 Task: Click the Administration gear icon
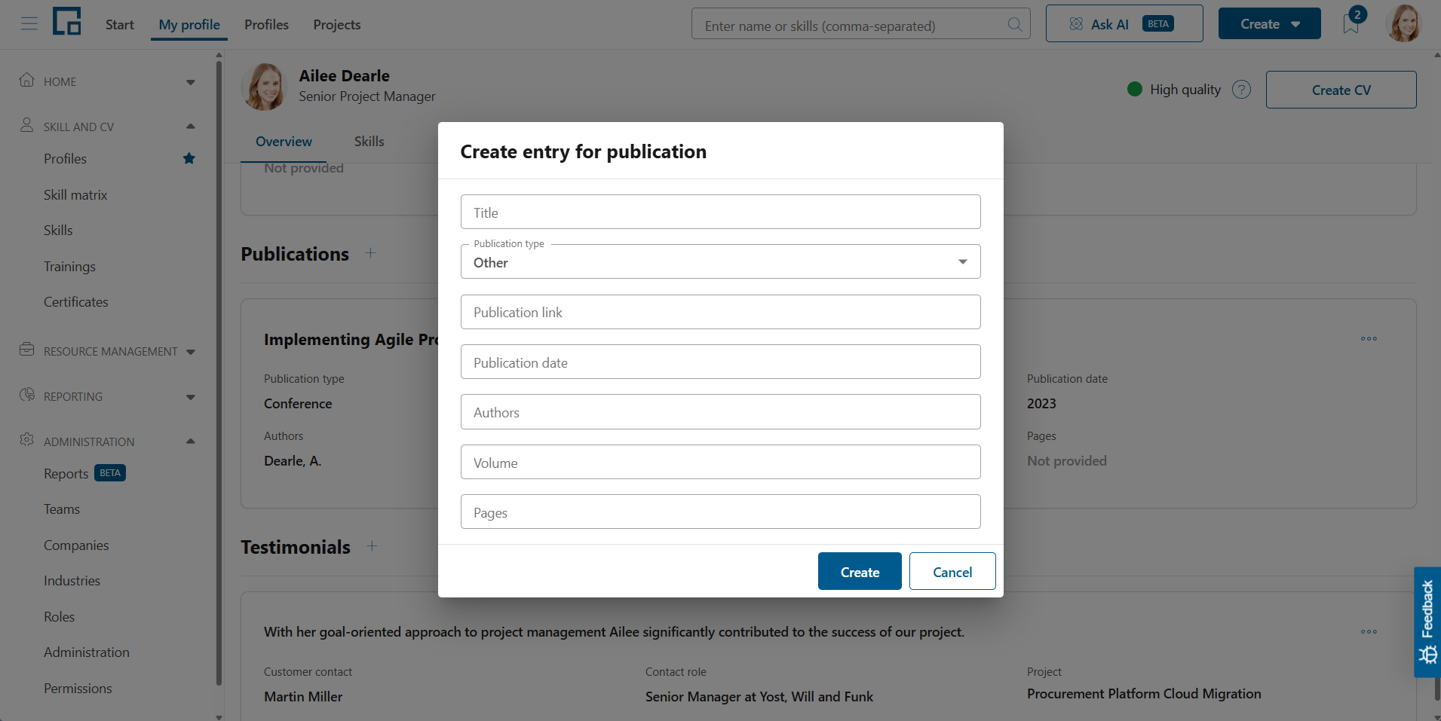pos(27,440)
